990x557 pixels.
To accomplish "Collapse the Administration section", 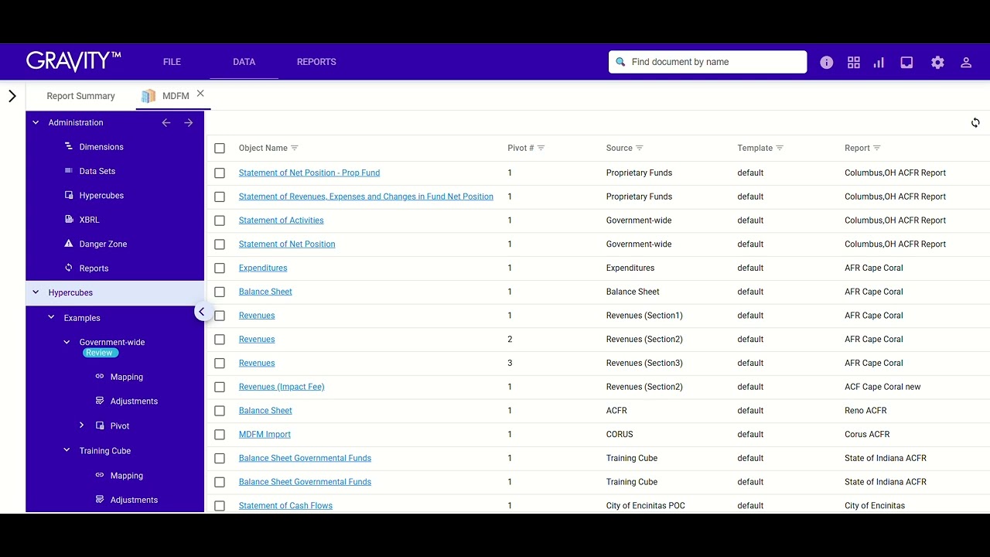I will coord(36,122).
